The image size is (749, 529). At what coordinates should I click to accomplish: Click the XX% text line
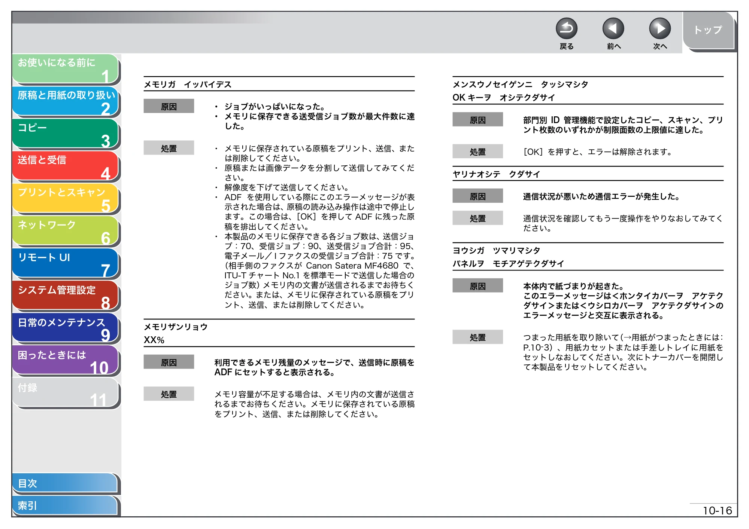[154, 340]
